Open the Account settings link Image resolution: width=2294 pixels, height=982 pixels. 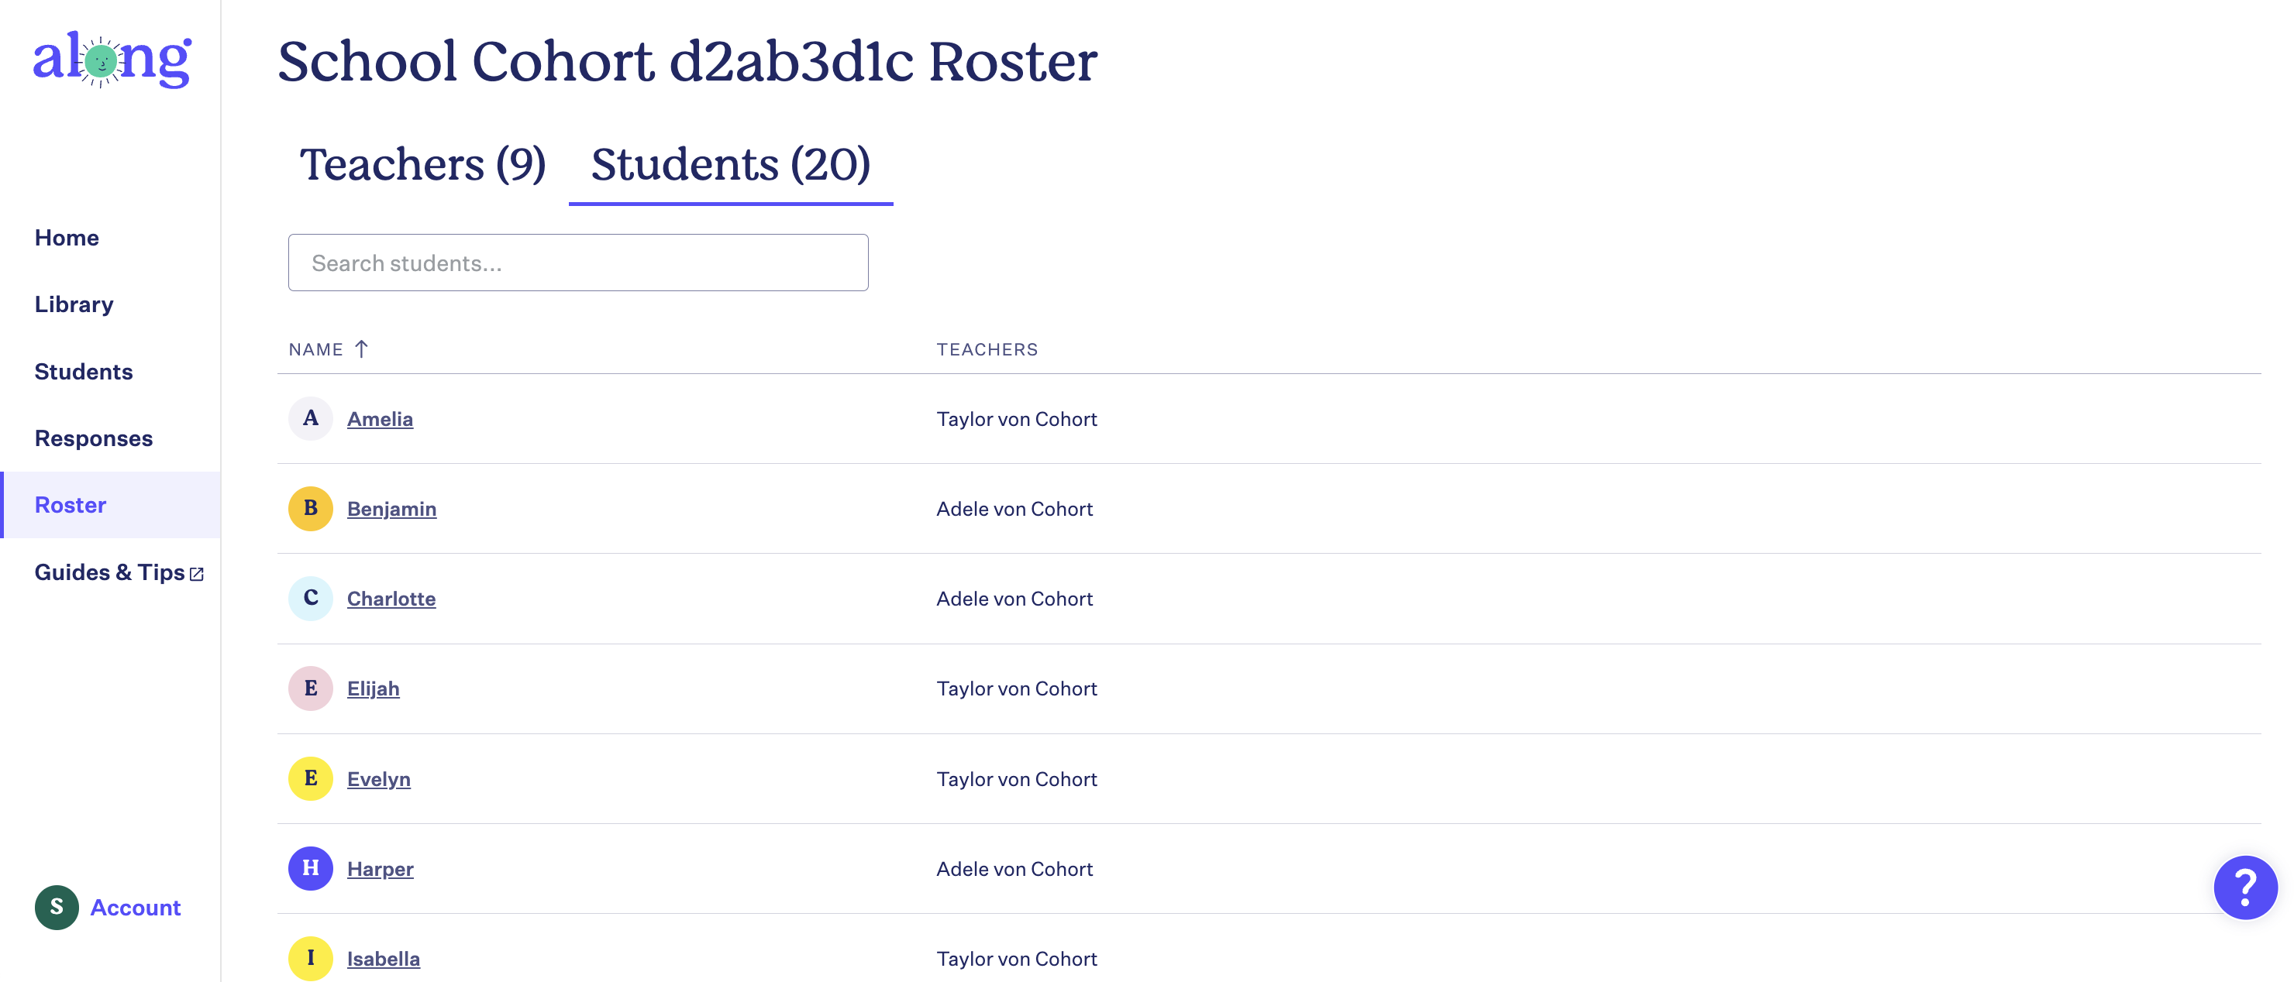pyautogui.click(x=136, y=908)
